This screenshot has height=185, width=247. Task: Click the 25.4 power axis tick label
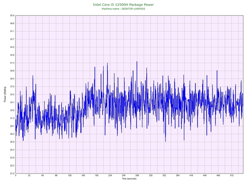coord(12,150)
